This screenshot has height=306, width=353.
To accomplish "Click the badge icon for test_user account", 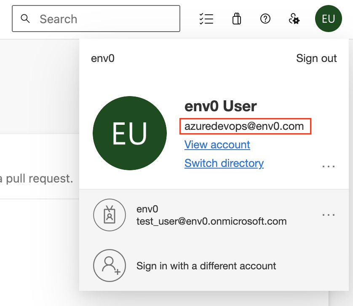I will (110, 215).
